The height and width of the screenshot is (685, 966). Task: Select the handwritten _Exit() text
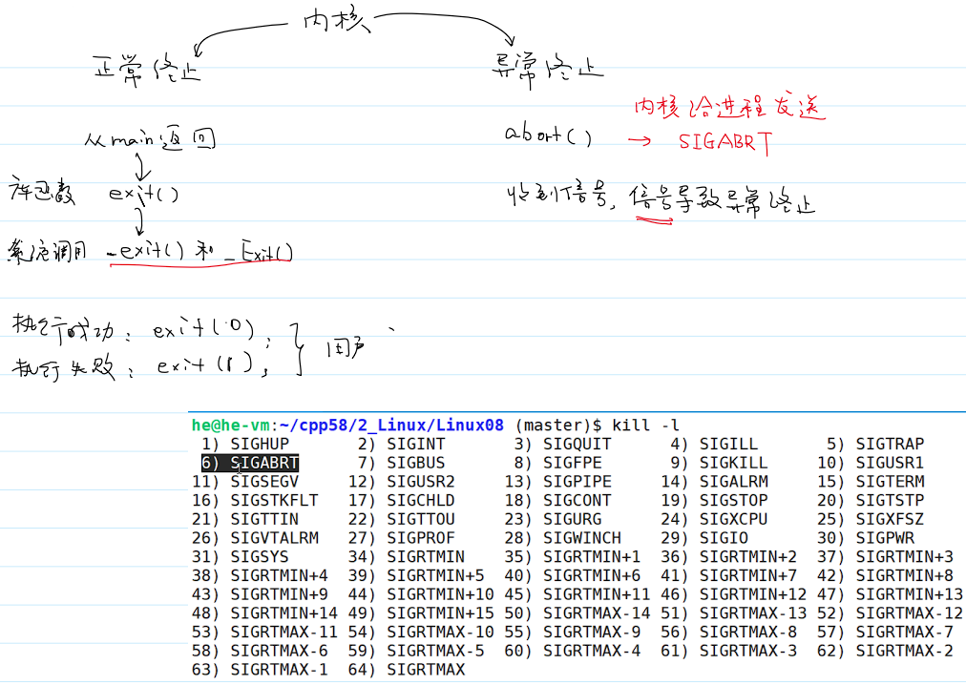pos(259,252)
